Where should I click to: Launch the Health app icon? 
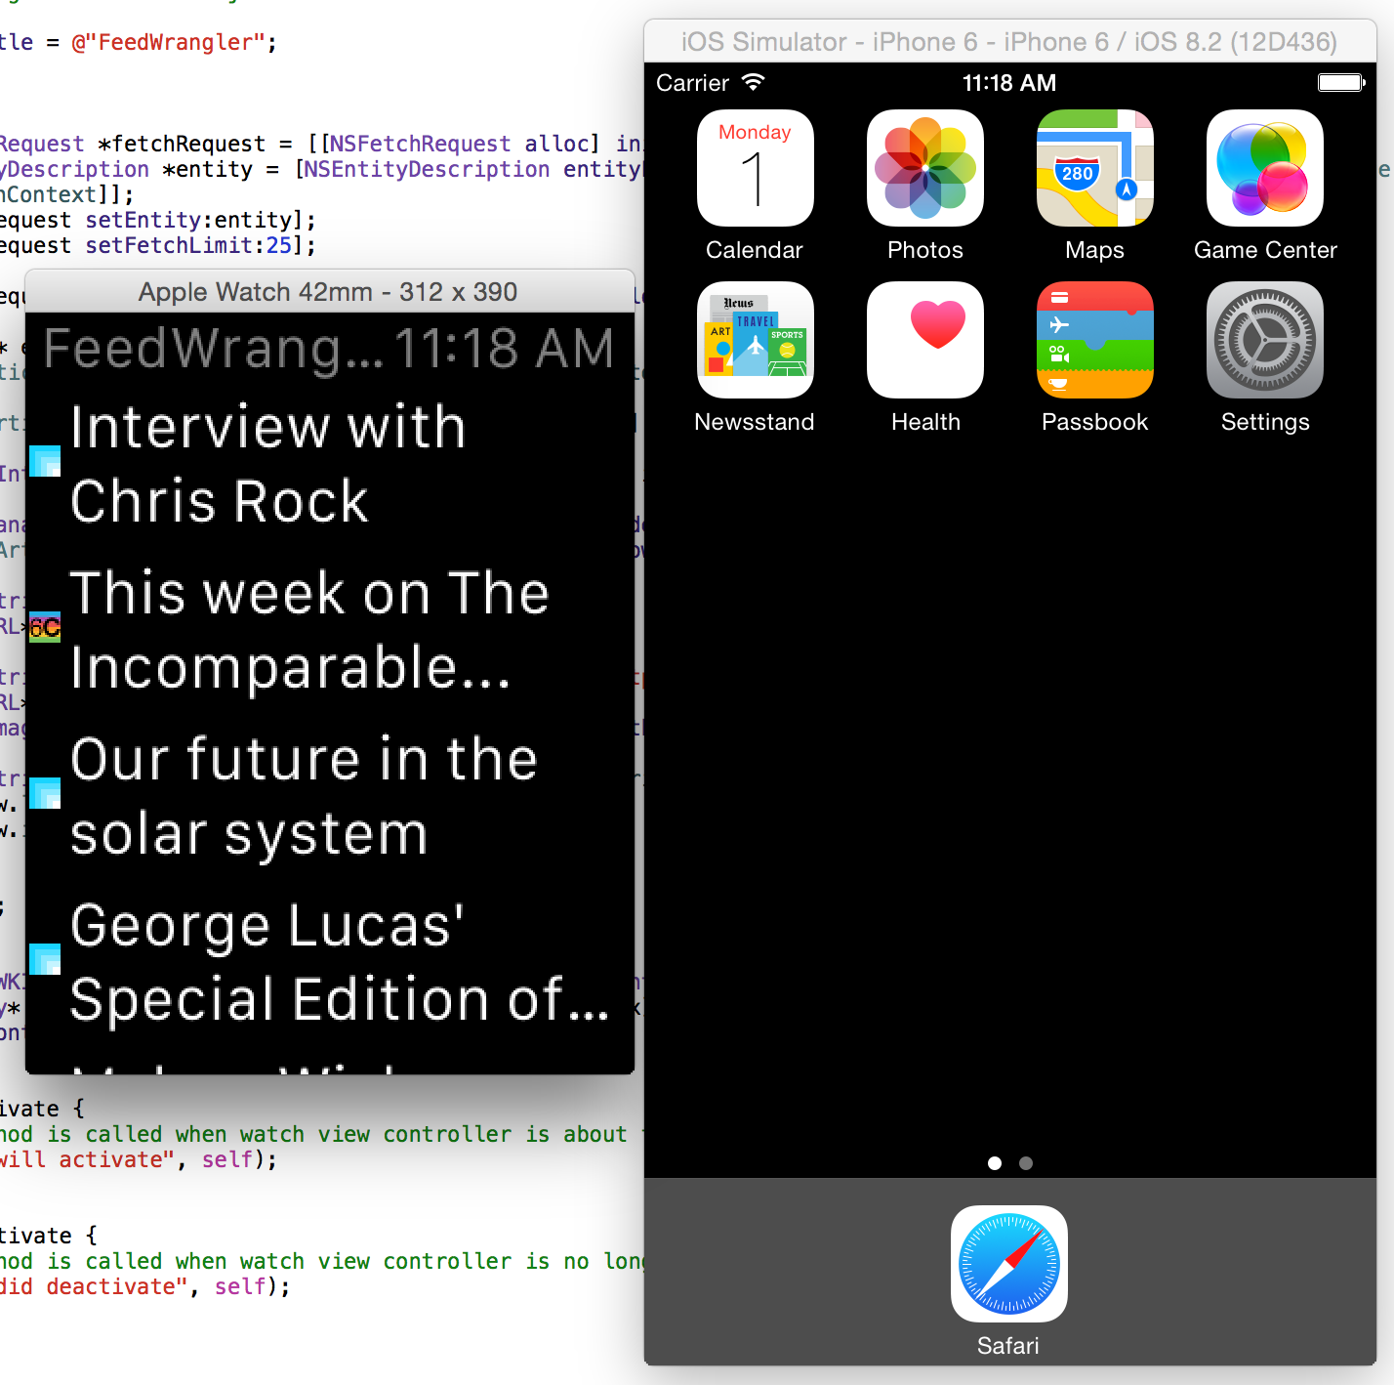924,340
